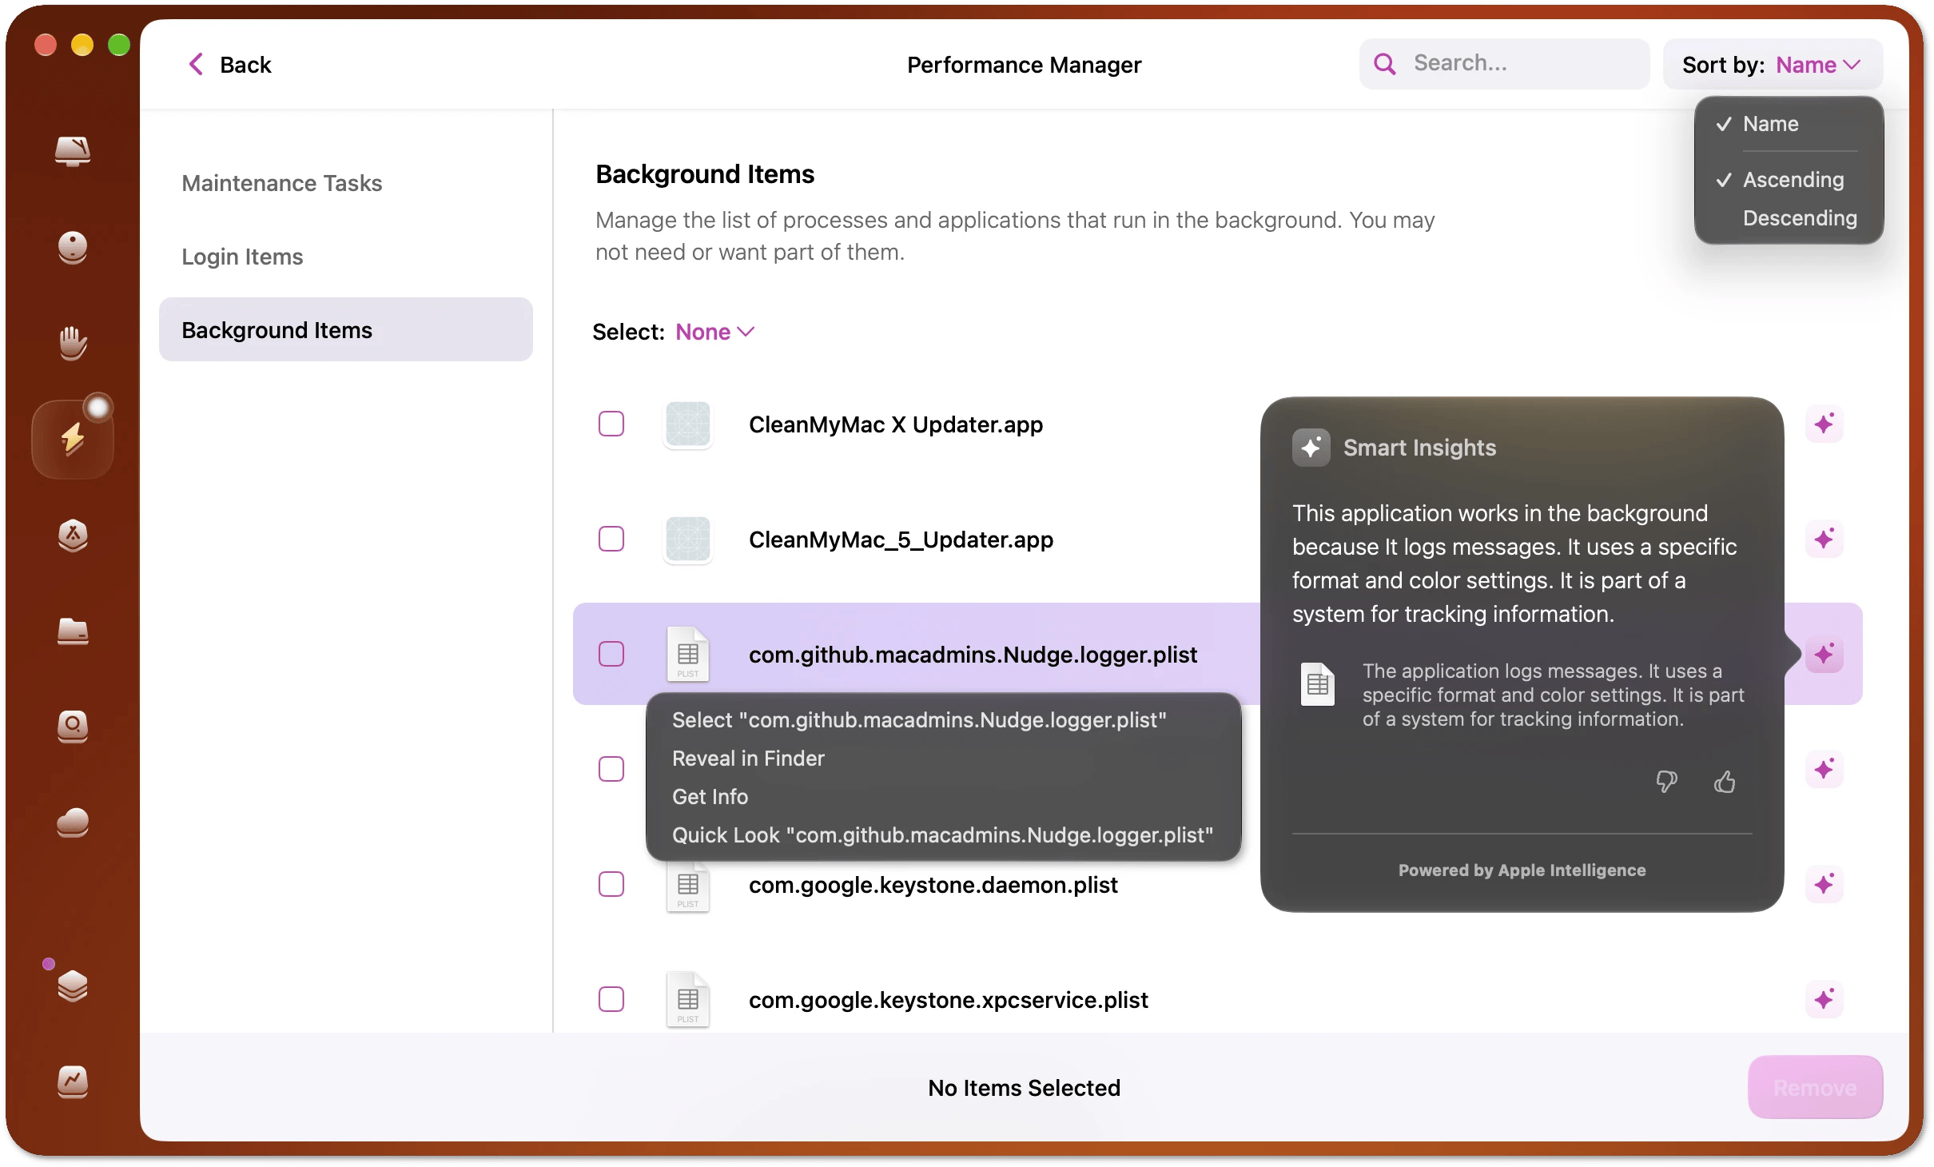Give thumbs down on Smart Insights
Viewport: 1934px width, 1167px height.
(x=1666, y=781)
